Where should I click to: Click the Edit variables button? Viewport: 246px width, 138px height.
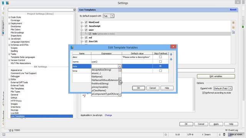pos(216,76)
